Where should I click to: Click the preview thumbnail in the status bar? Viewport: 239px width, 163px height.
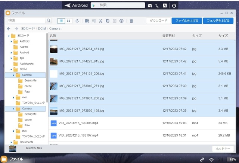(x=13, y=148)
